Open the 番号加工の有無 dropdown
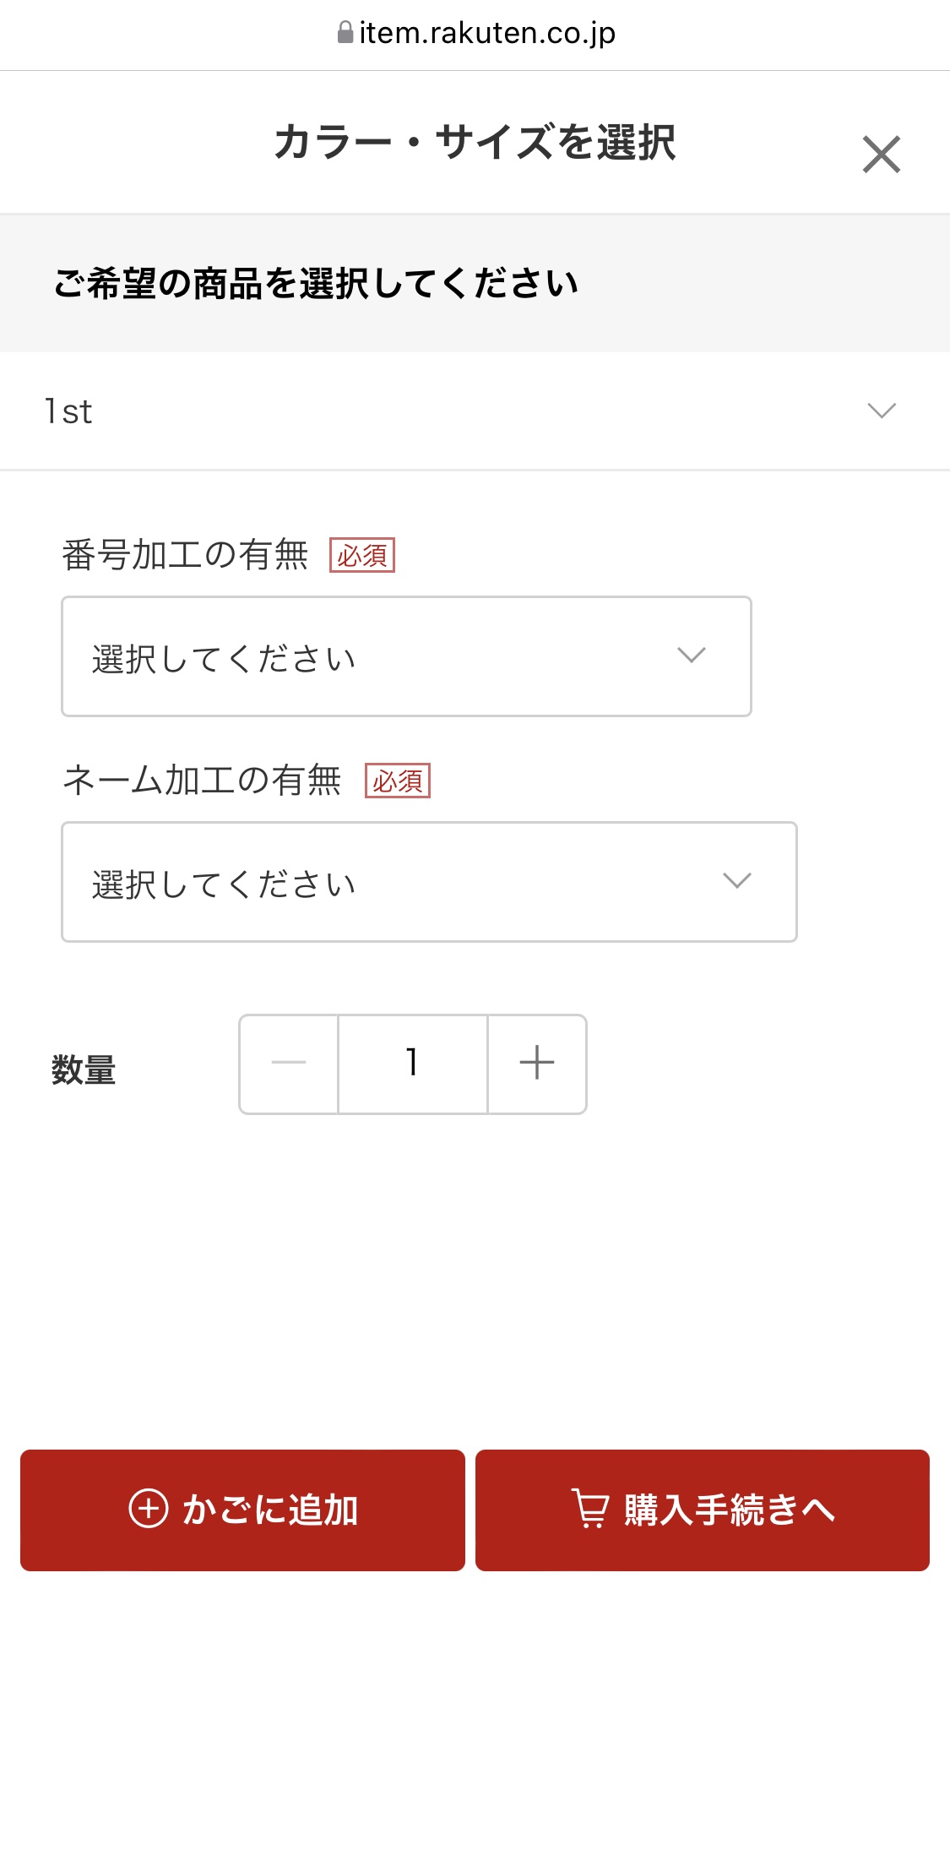The height and width of the screenshot is (1861, 950). tap(406, 656)
